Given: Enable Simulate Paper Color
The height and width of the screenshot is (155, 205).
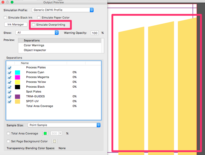Looking at the screenshot, I should [39, 18].
